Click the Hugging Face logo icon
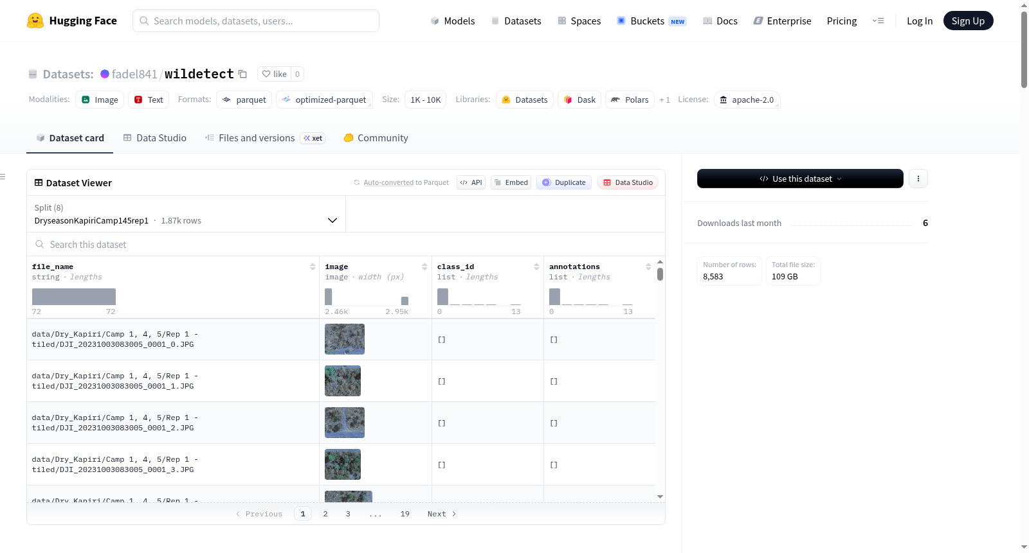This screenshot has height=553, width=1029. coord(35,21)
